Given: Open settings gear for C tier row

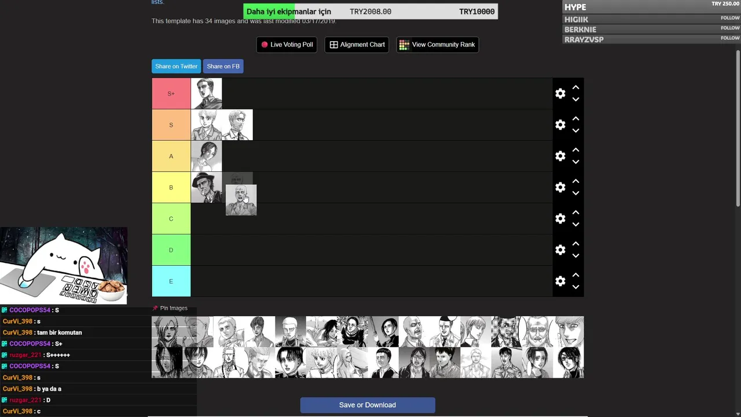Looking at the screenshot, I should point(560,218).
